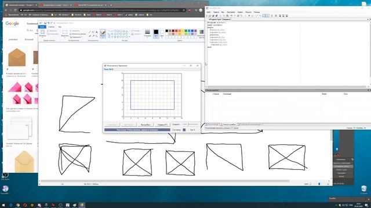
Task: Select the Fill bucket tool in Paint
Action: click(93, 32)
